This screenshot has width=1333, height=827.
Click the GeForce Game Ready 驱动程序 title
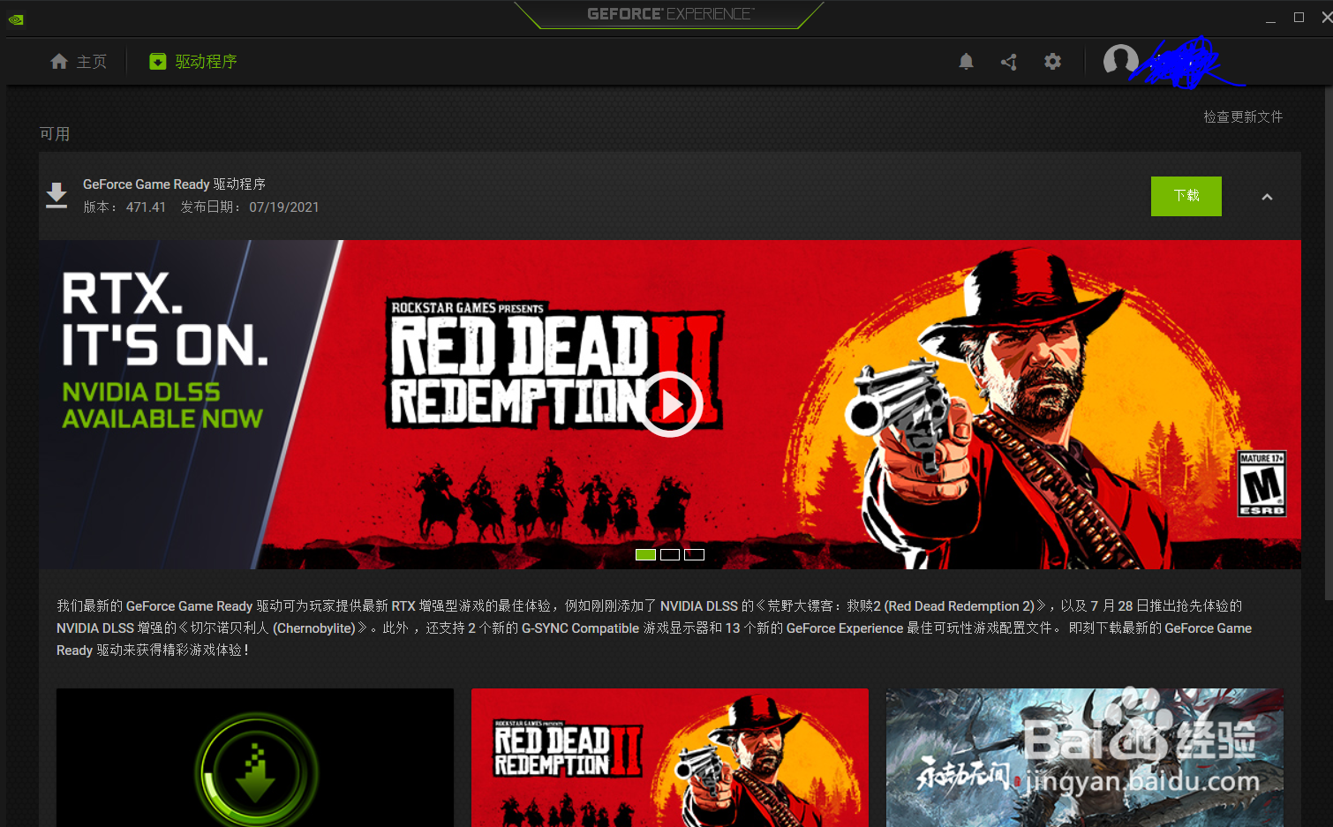174,184
